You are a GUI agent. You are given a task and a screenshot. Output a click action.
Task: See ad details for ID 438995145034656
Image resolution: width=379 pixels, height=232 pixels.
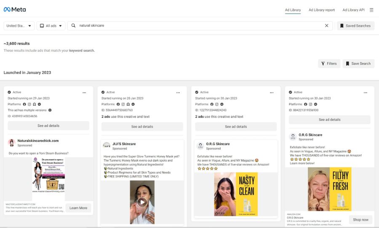pos(48,125)
